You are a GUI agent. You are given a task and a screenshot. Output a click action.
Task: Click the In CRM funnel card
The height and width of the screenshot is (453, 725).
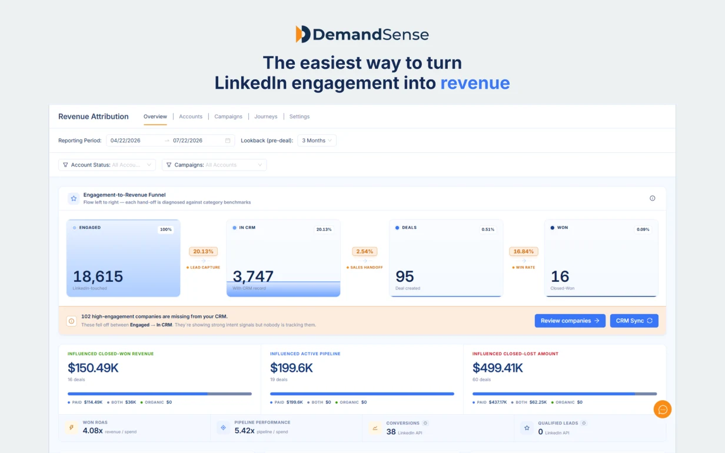click(x=283, y=258)
